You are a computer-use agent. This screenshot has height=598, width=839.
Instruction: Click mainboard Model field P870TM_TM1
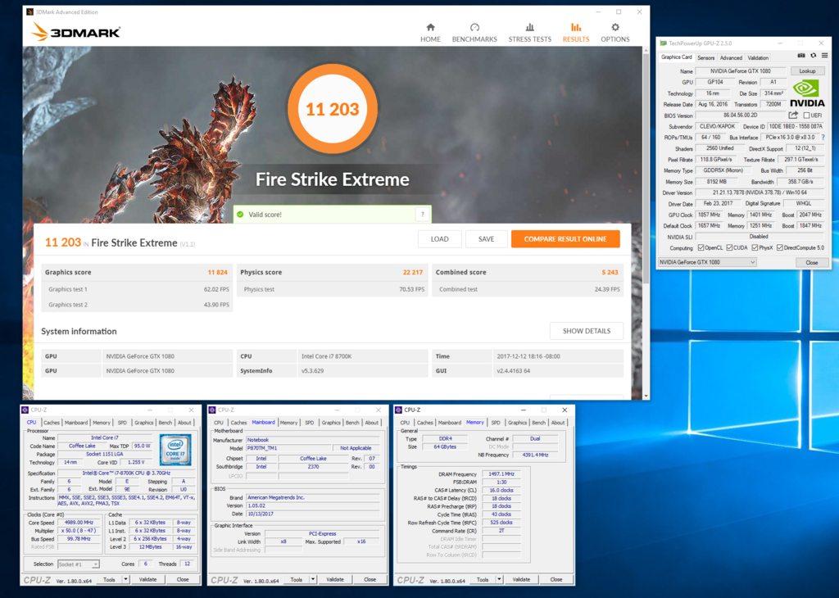288,448
